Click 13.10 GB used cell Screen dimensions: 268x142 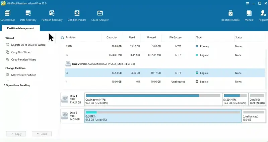[135, 46]
